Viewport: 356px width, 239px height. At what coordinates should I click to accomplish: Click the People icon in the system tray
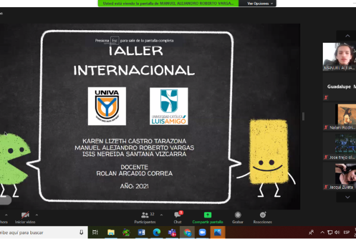point(311,232)
